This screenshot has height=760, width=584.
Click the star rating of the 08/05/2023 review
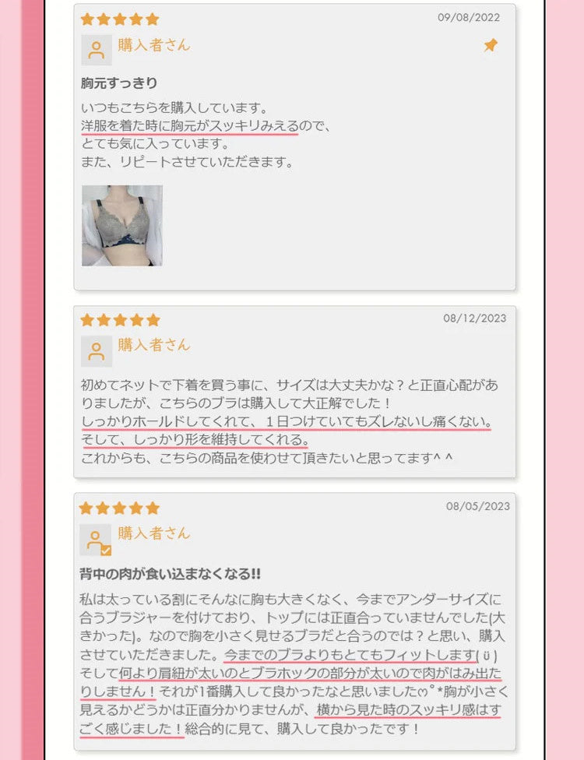point(120,508)
